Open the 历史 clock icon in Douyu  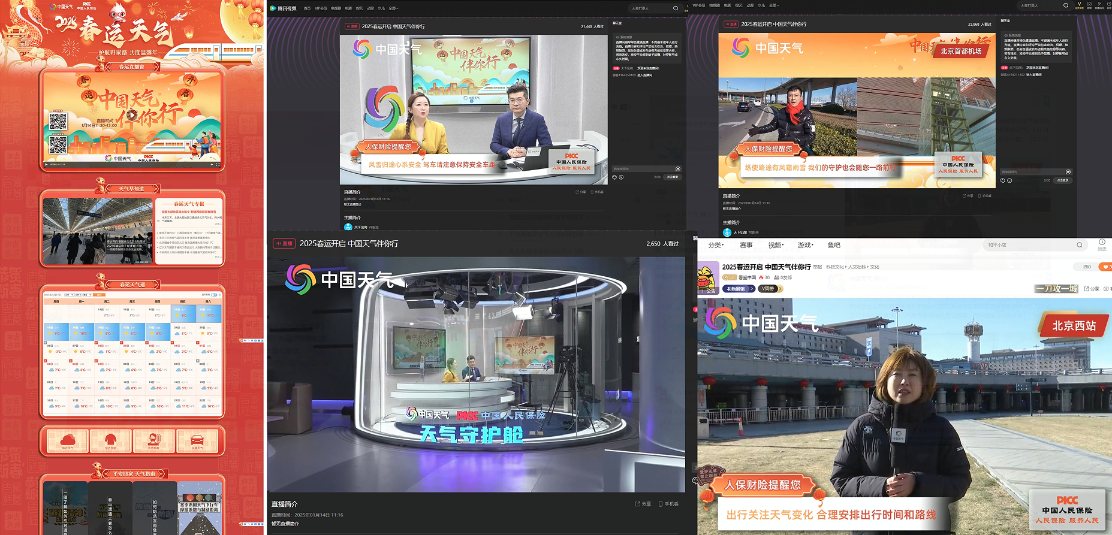tap(1102, 244)
